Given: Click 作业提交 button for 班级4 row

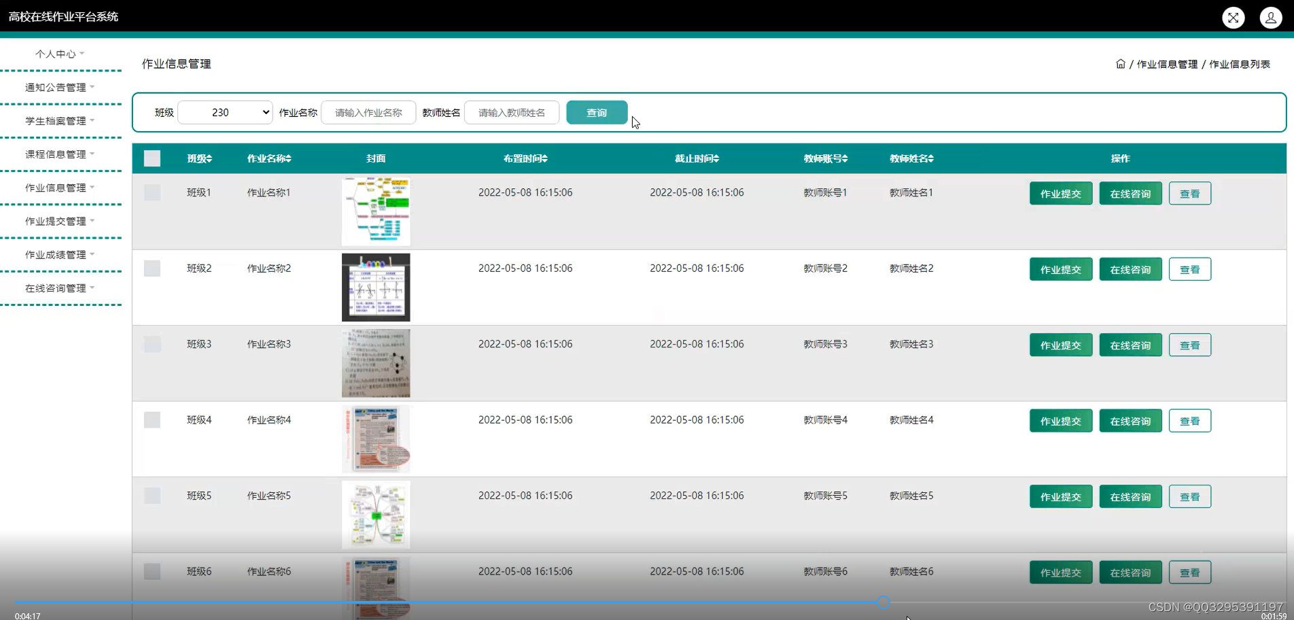Looking at the screenshot, I should pyautogui.click(x=1061, y=421).
